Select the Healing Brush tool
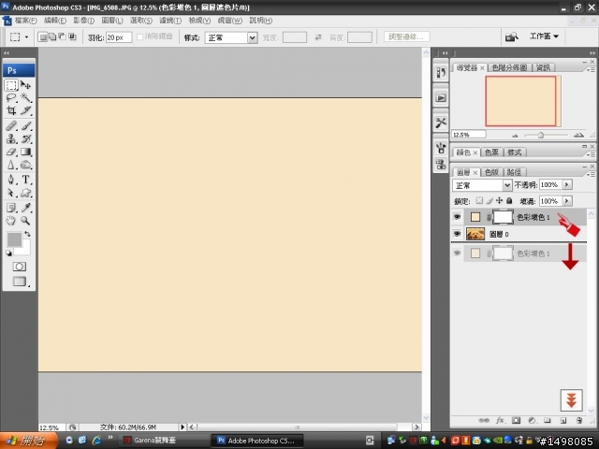Viewport: 599px width, 449px height. [x=11, y=125]
